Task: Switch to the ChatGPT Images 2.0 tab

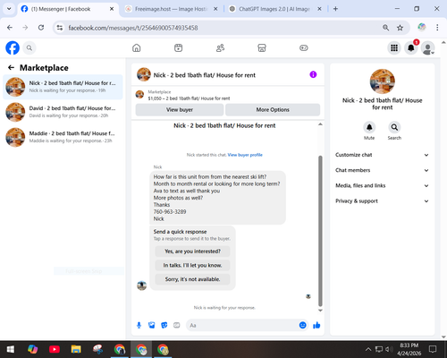Action: click(275, 9)
